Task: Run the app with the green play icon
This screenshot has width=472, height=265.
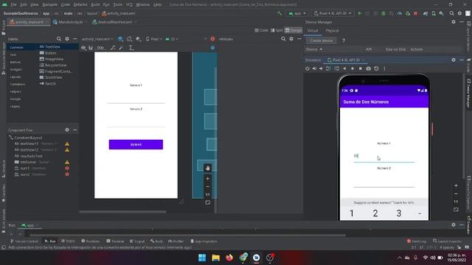Action: [x=359, y=13]
